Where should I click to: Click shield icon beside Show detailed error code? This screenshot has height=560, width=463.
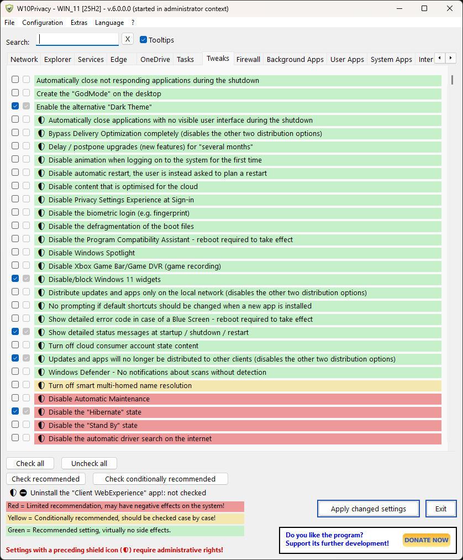coord(41,320)
